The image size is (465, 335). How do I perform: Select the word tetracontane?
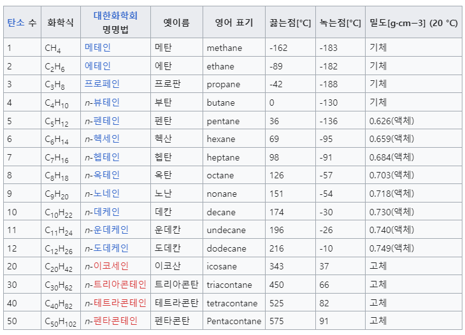pyautogui.click(x=232, y=303)
